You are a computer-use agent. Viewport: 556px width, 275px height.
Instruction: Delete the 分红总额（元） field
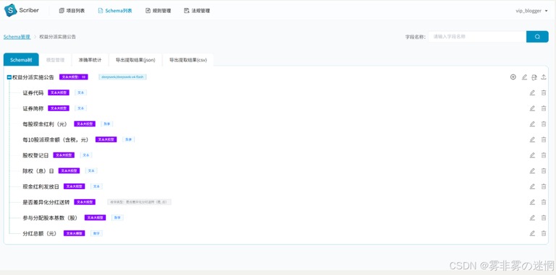point(544,233)
